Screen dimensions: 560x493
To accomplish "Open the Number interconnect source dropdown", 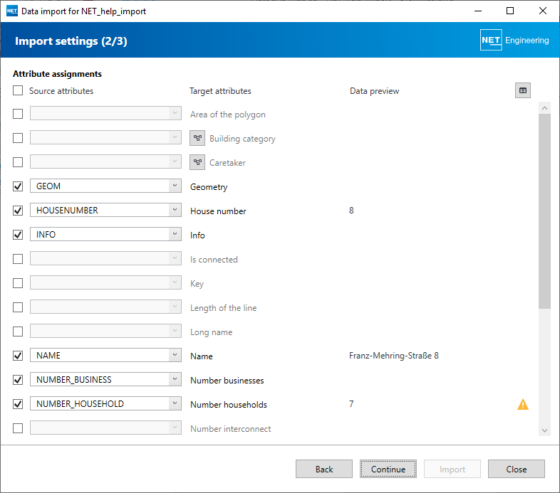I will (x=105, y=428).
